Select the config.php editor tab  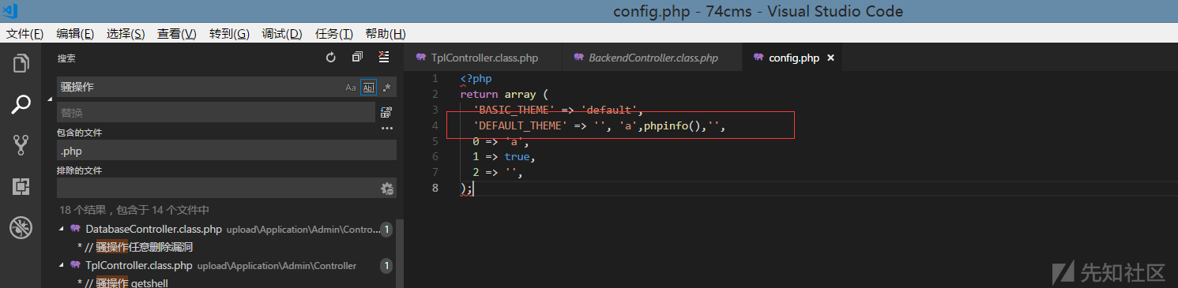[x=794, y=58]
